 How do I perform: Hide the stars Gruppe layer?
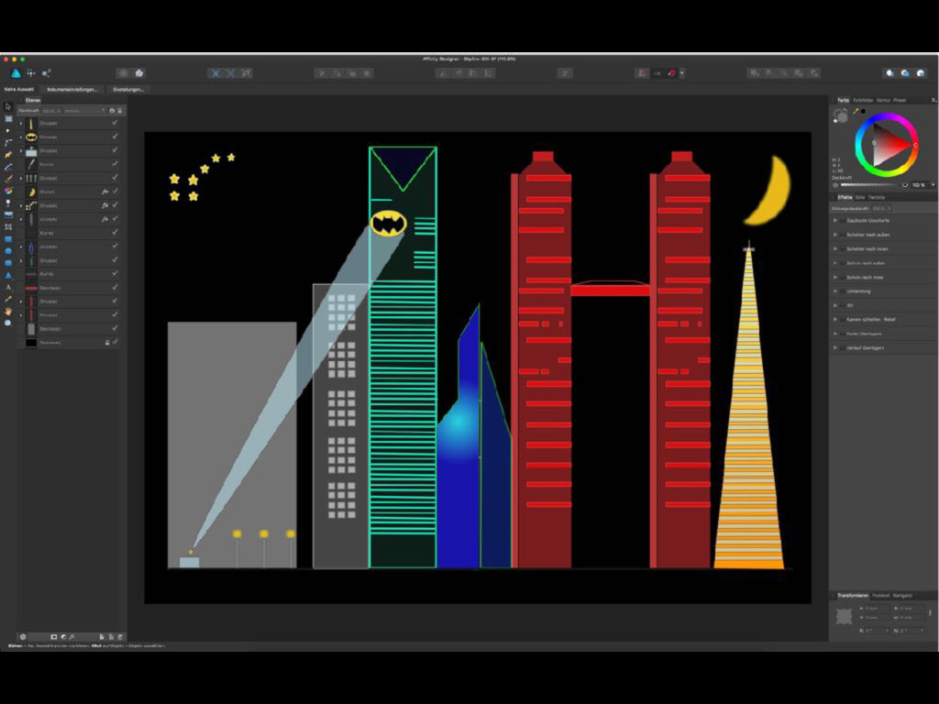pos(115,205)
